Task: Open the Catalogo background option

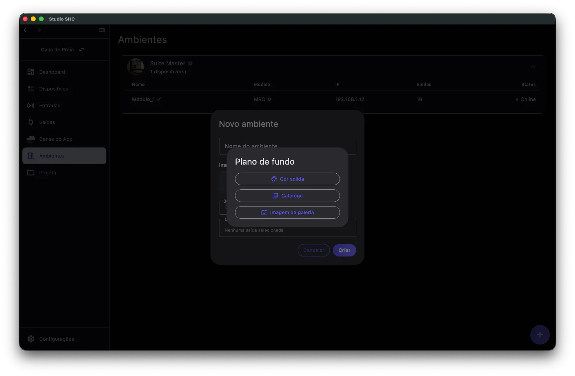Action: [x=287, y=196]
